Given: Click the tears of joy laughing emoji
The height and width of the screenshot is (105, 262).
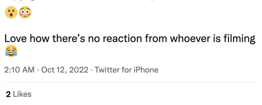Looking at the screenshot, I should (11, 51).
